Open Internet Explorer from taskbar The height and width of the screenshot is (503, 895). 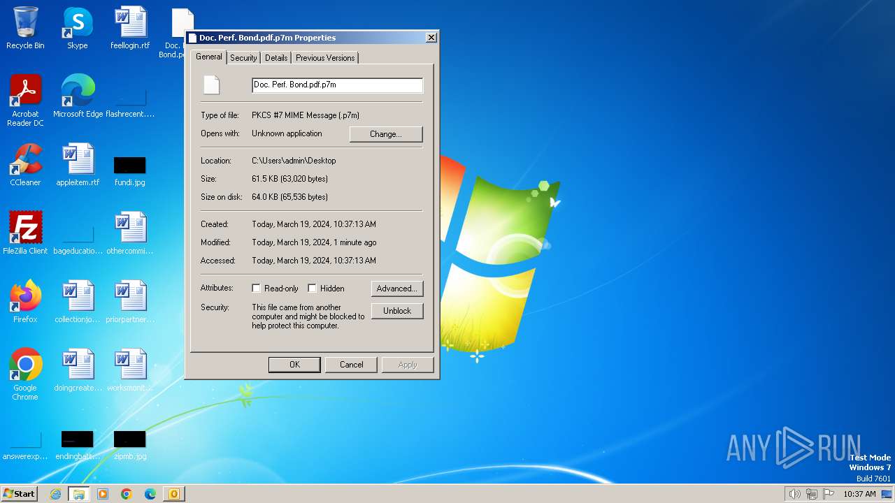[x=55, y=494]
